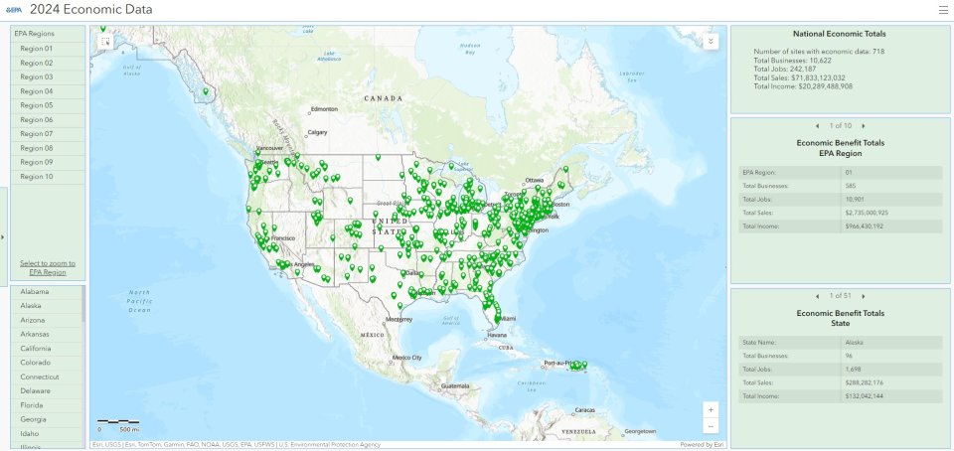954x451 pixels.
Task: Click the EPA logo in the header
Action: (14, 10)
